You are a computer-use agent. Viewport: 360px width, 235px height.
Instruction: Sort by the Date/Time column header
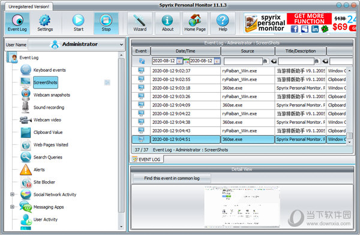click(x=185, y=51)
